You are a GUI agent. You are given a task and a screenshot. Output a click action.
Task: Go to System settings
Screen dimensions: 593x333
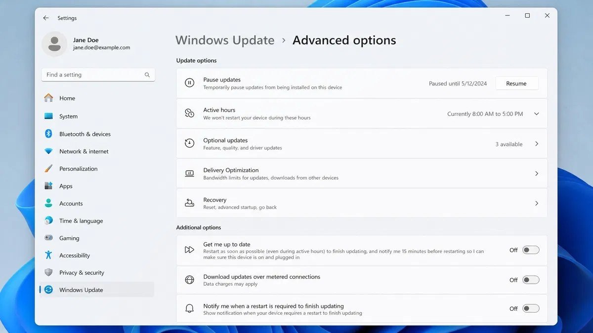click(x=97, y=116)
